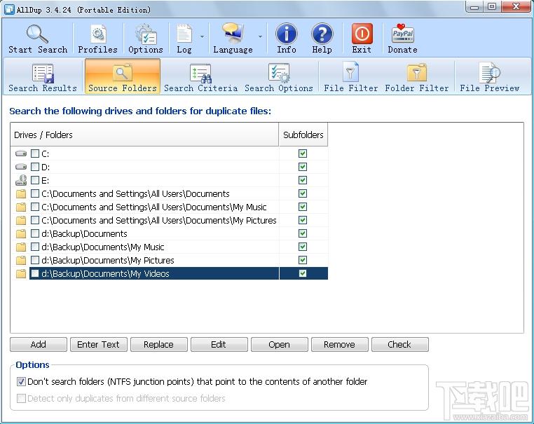
Task: Check the C: drive checkbox
Action: [35, 153]
